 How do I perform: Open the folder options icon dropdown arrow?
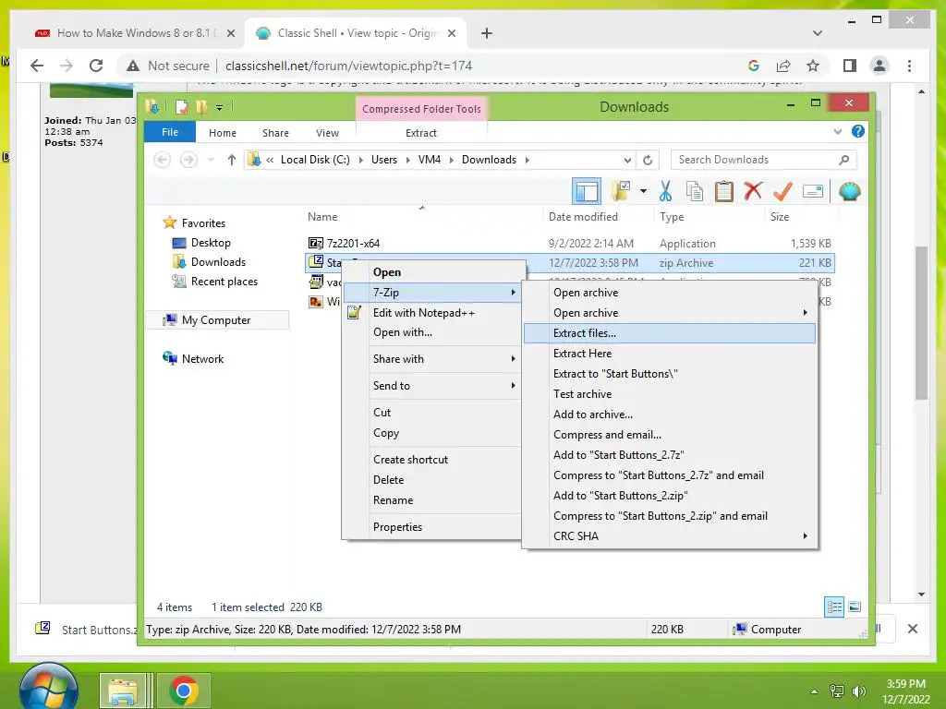click(x=643, y=192)
